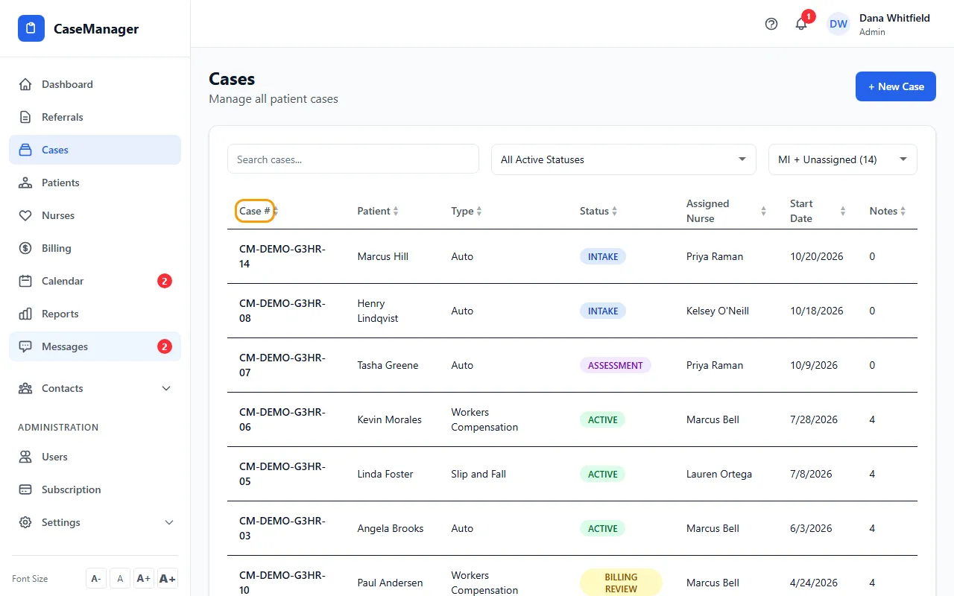Click patient name Linda Foster

tap(385, 474)
